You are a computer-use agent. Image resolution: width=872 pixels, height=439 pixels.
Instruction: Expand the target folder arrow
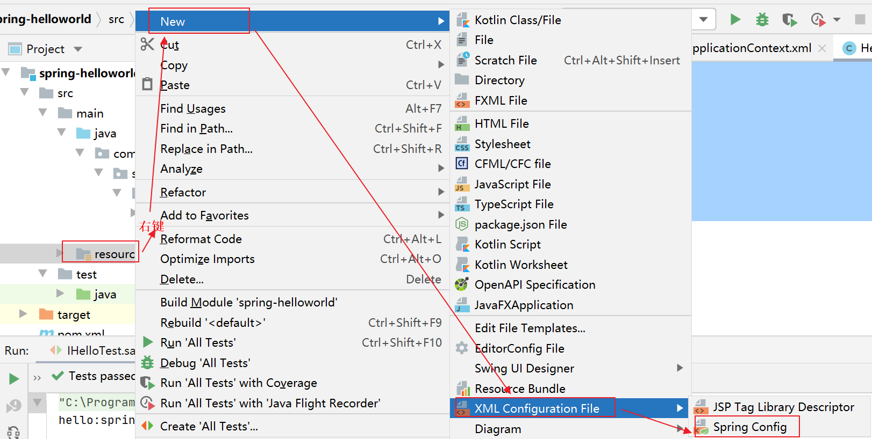(23, 313)
